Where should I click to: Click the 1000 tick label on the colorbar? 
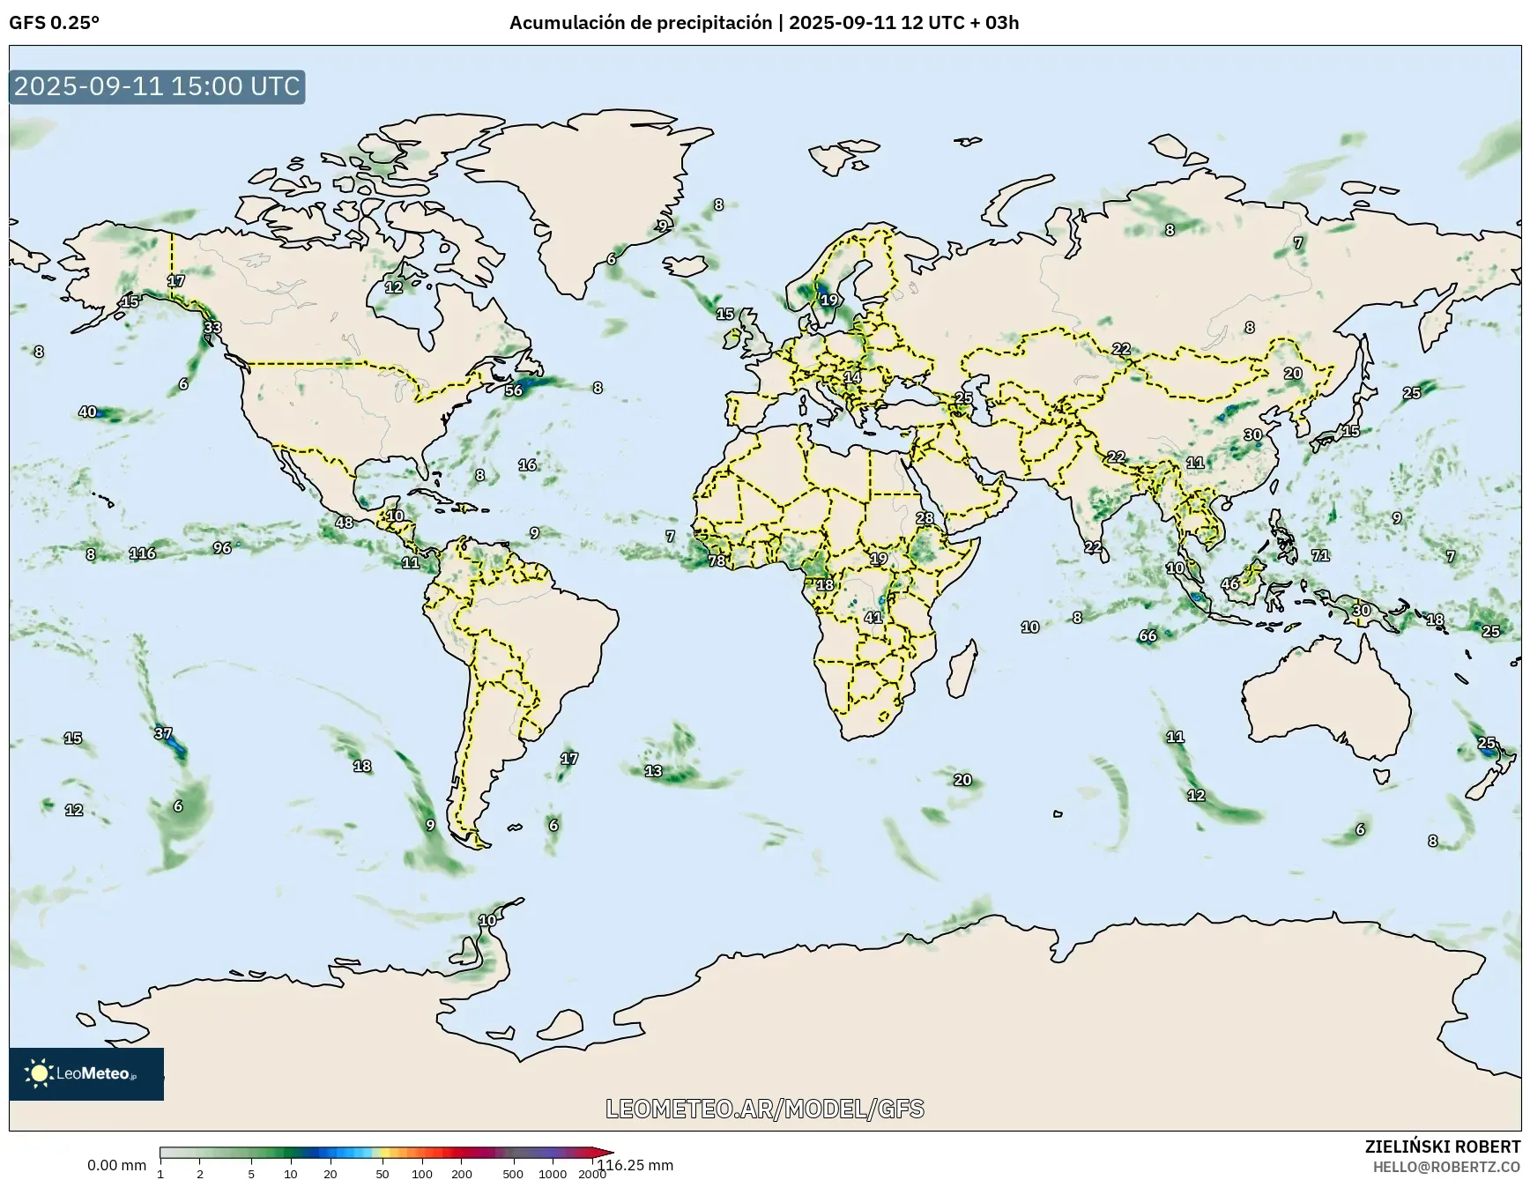tap(553, 1174)
